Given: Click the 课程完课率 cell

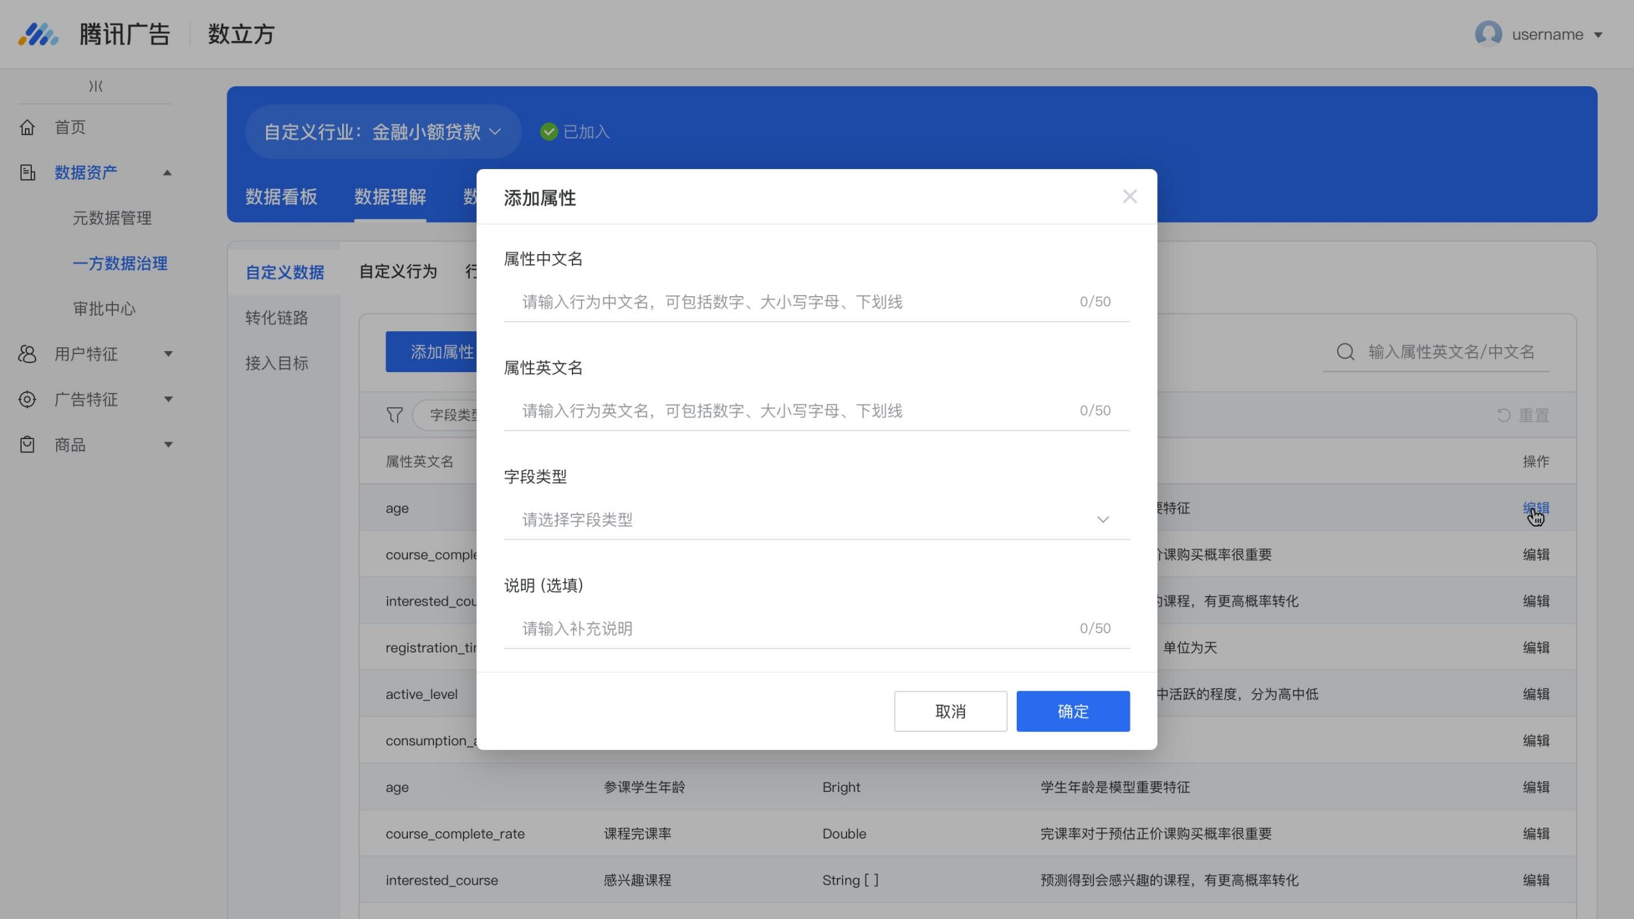Looking at the screenshot, I should 637,833.
